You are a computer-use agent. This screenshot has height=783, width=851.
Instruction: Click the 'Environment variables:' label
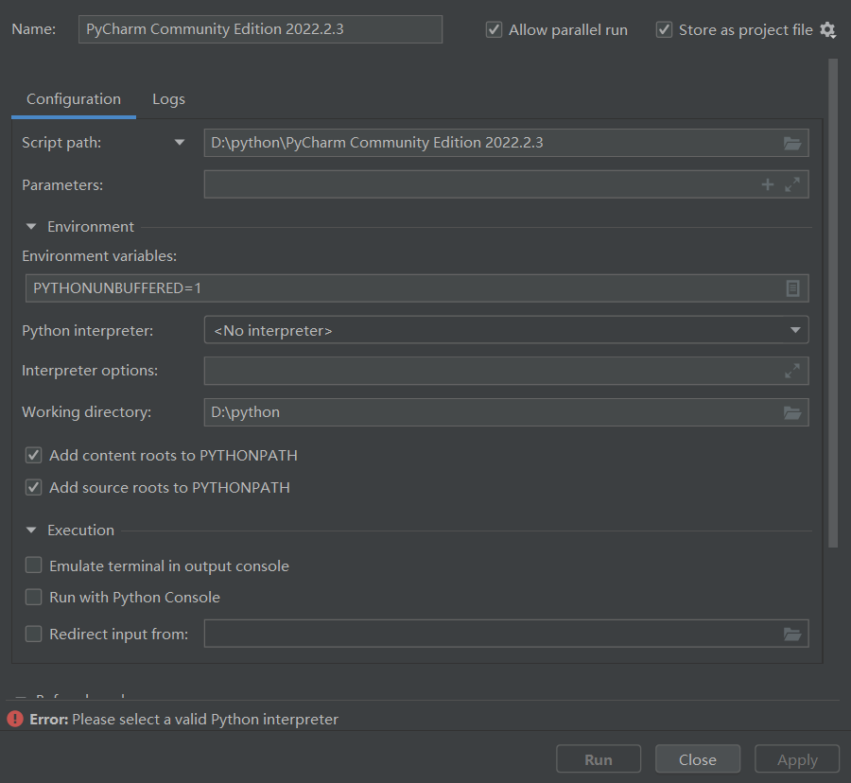(99, 255)
